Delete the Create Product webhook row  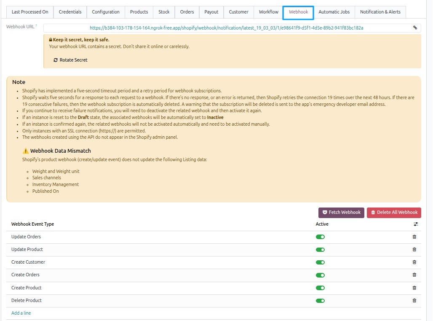tap(414, 288)
